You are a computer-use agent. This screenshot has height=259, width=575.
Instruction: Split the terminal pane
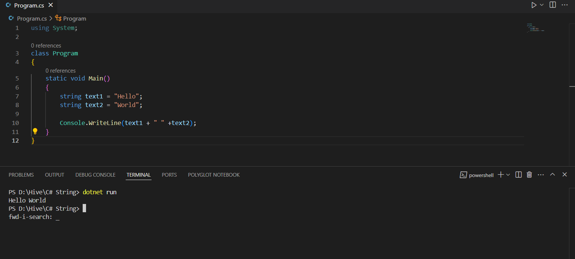519,175
